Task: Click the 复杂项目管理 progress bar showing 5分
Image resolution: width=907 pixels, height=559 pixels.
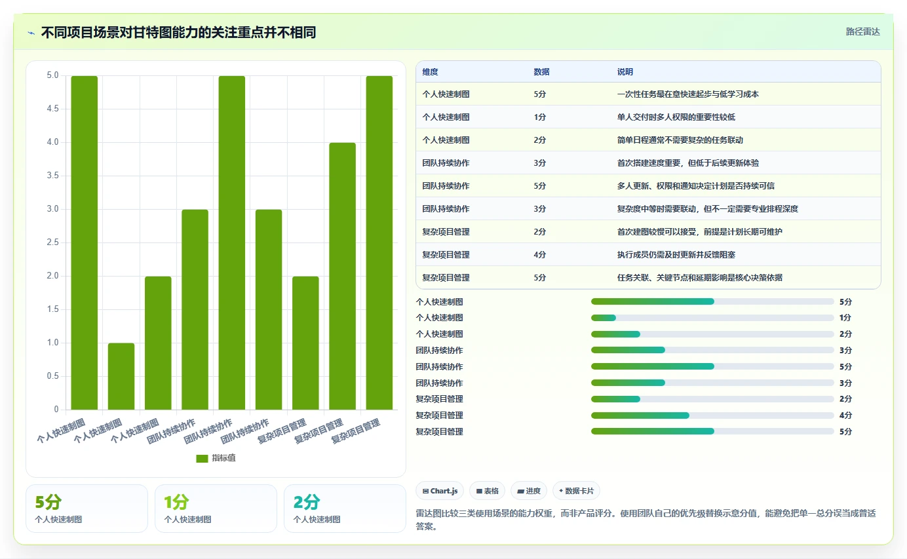Action: [x=712, y=431]
